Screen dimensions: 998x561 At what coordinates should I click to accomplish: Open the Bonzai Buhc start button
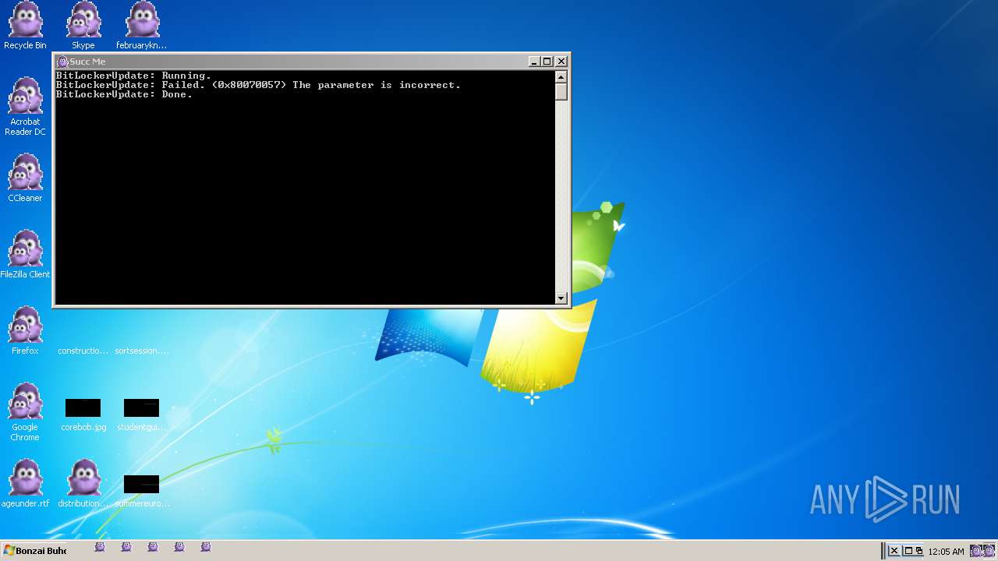point(34,551)
